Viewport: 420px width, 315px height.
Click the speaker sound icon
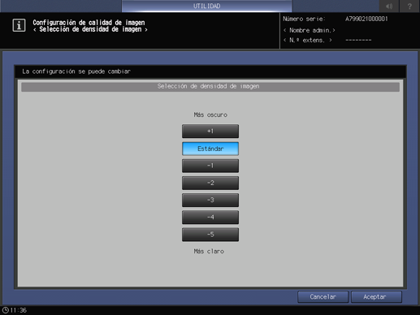pos(389,6)
